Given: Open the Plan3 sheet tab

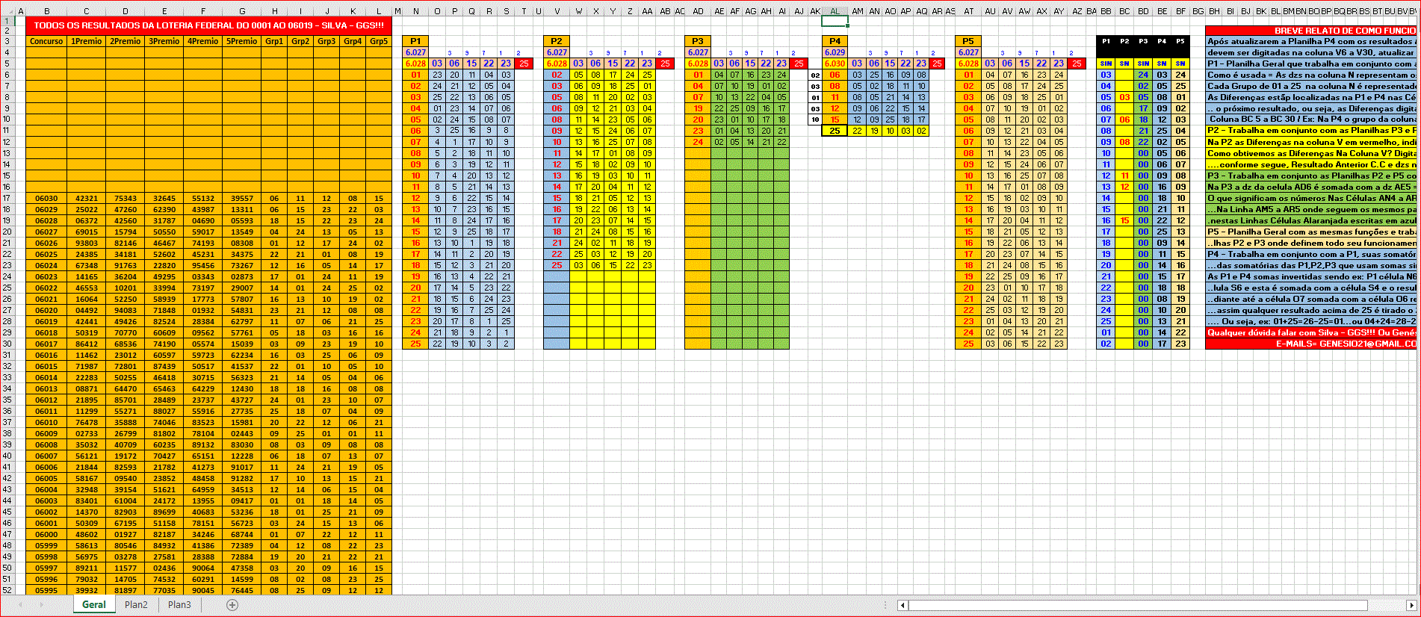Looking at the screenshot, I should coord(179,605).
